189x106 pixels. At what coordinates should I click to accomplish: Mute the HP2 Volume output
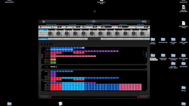[x=83, y=27]
